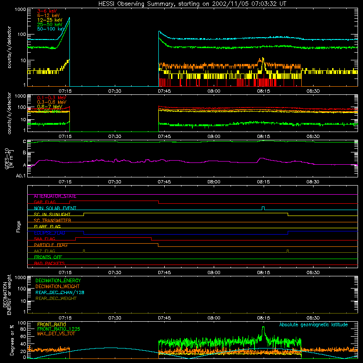363x363 pixels.
Task: Click the Degrees or % axis title
Action: click(x=12, y=340)
